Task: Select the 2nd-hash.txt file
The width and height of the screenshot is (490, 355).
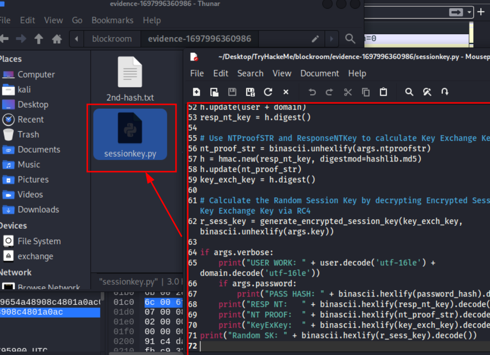Action: click(130, 79)
